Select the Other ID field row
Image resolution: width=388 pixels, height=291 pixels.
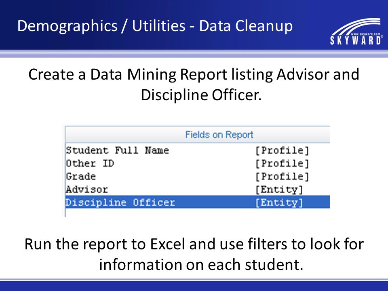[198, 164]
